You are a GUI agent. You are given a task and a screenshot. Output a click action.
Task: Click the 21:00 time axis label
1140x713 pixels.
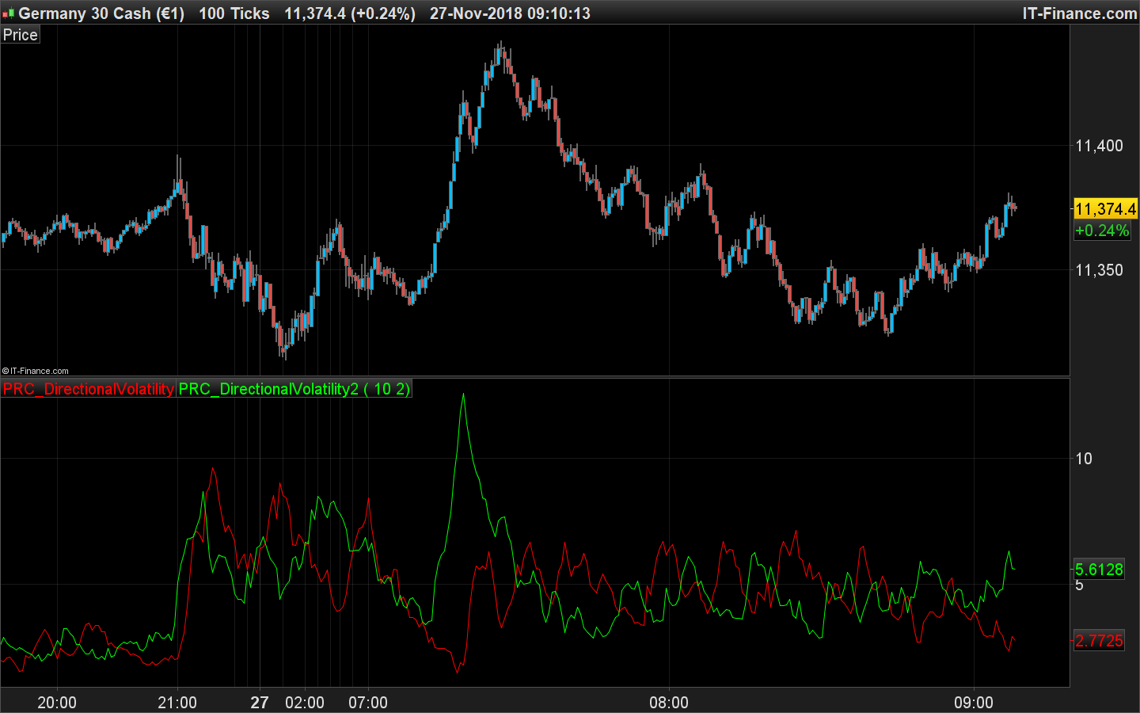tap(177, 703)
